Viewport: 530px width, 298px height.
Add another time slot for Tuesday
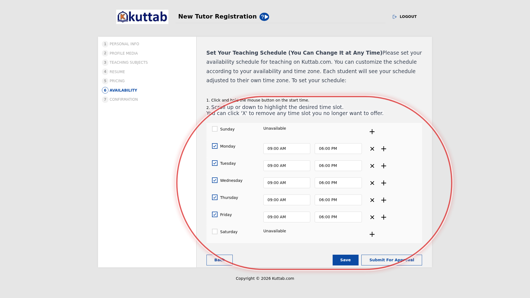[x=384, y=166]
